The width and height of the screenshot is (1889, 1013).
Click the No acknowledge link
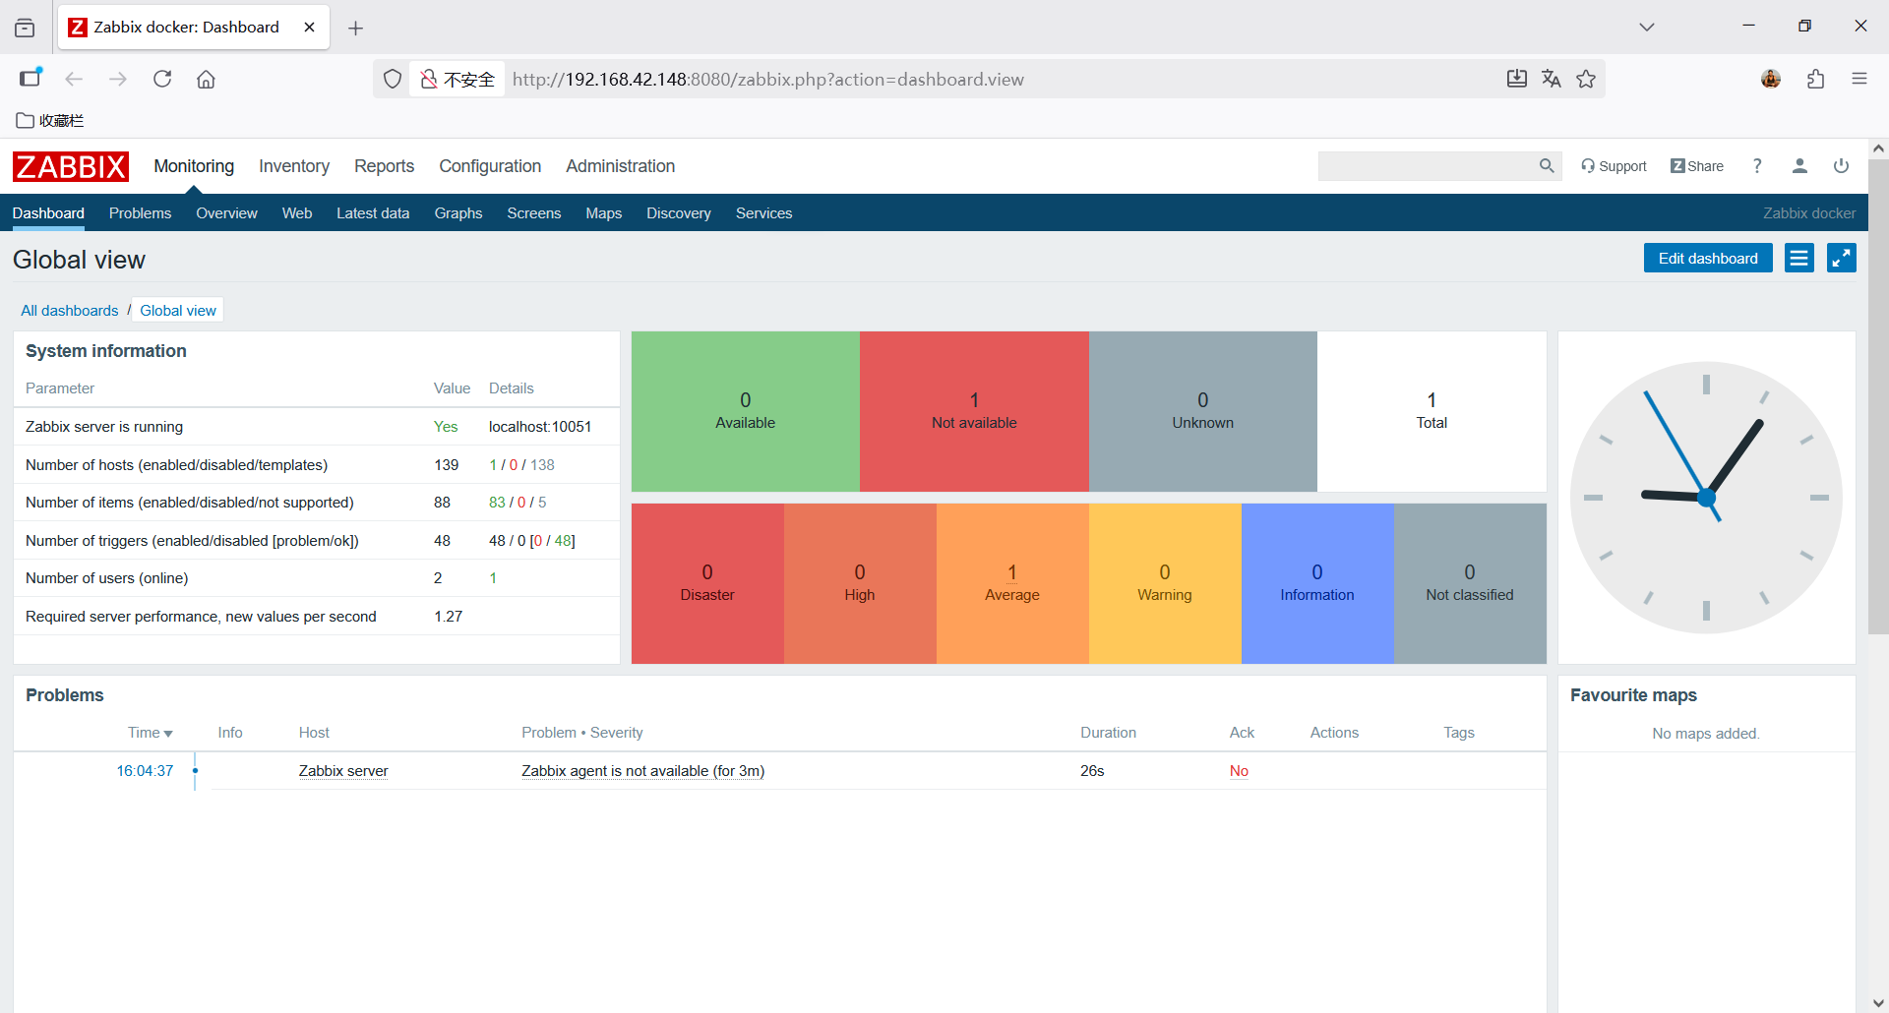pos(1239,771)
